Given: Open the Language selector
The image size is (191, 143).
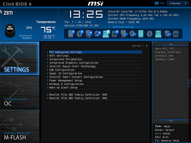Looking at the screenshot, I should click(175, 3).
